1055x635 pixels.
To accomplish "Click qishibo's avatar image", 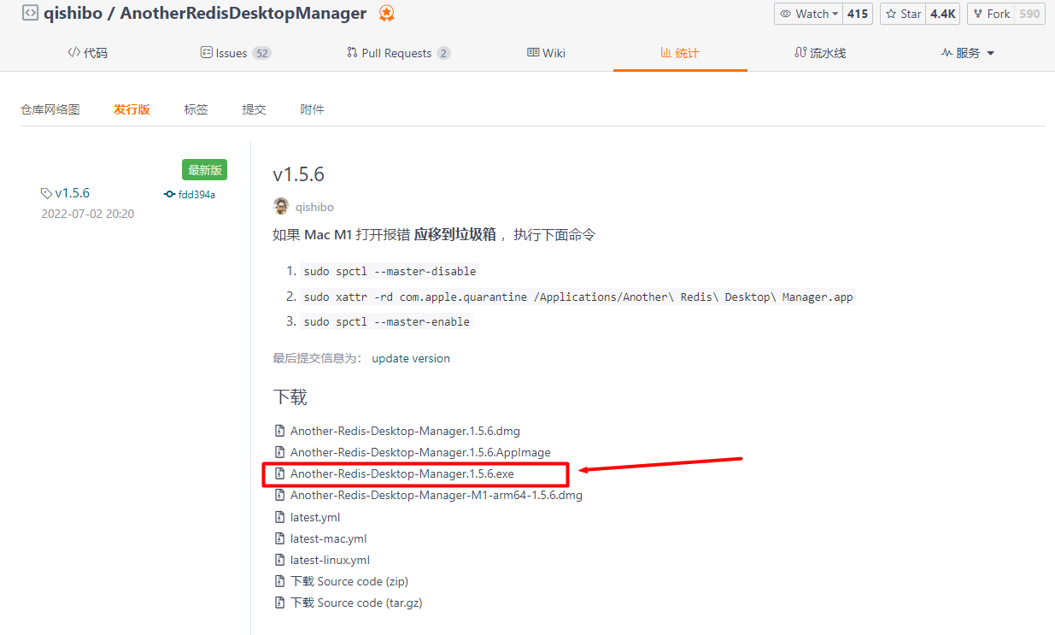I will click(x=280, y=206).
